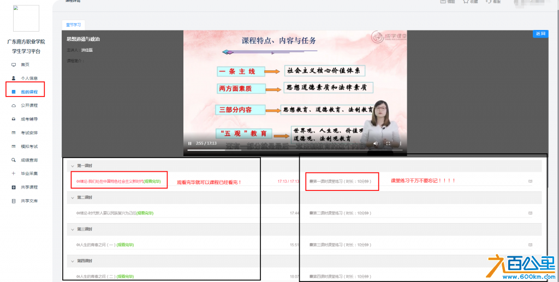Click the 18:07 lesson duration
The height and width of the screenshot is (282, 559).
[294, 277]
